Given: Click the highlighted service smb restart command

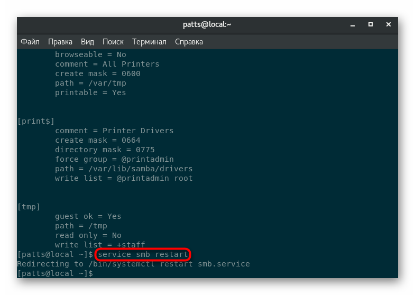Looking at the screenshot, I should tap(143, 255).
